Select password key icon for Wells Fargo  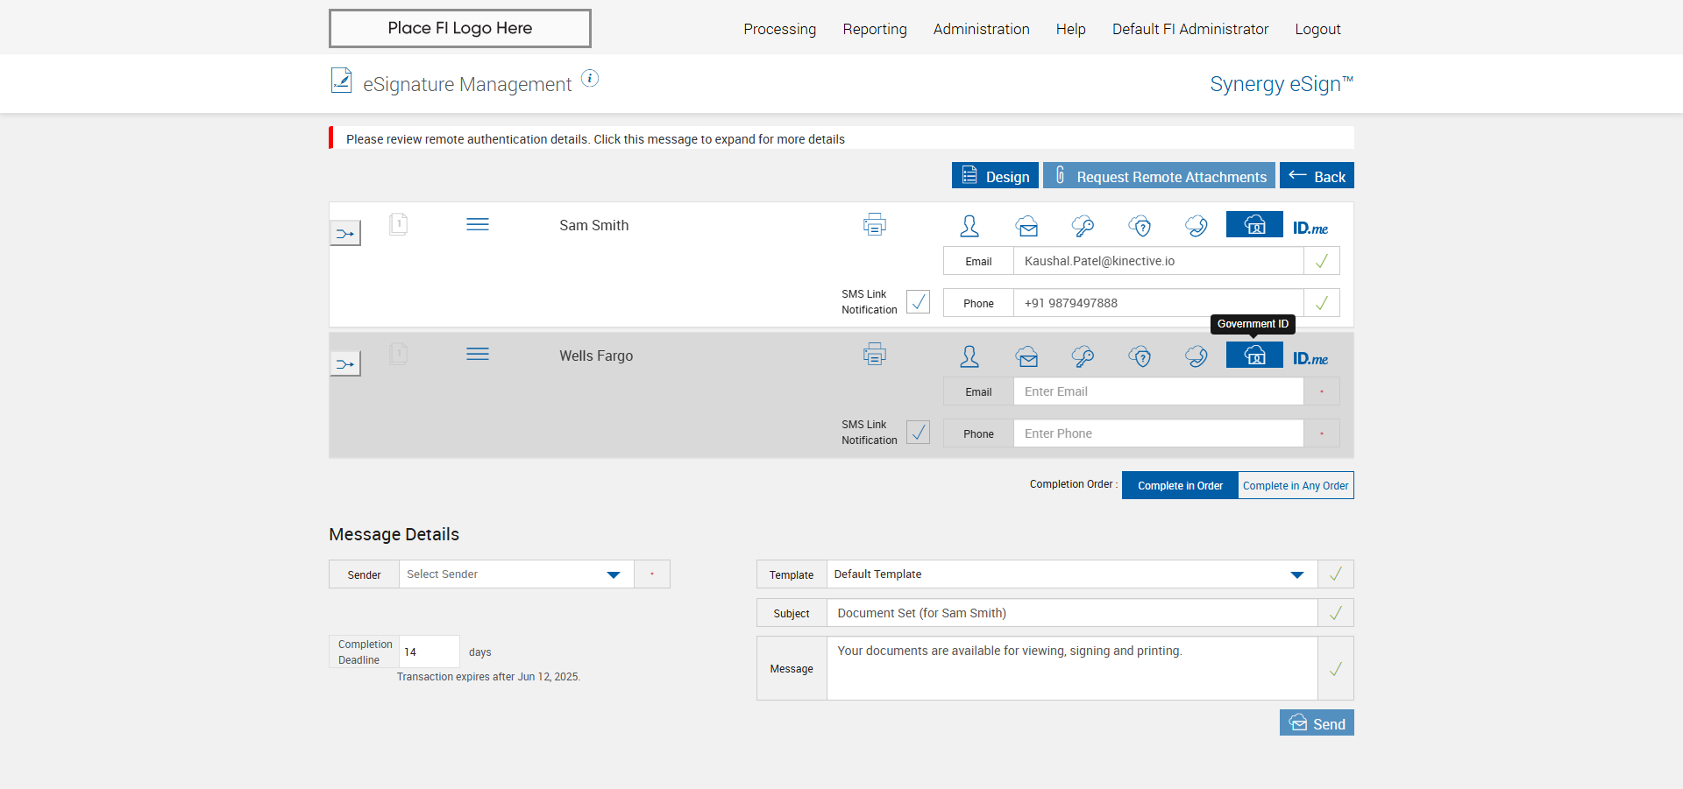[x=1083, y=356]
